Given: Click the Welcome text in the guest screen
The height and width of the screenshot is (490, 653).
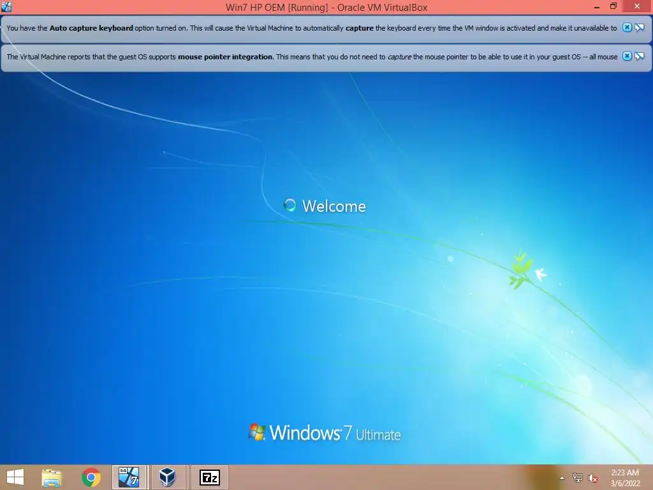Looking at the screenshot, I should 334,206.
